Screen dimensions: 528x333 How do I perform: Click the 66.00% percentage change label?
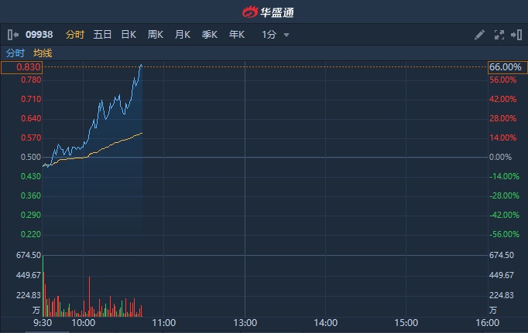tap(506, 67)
